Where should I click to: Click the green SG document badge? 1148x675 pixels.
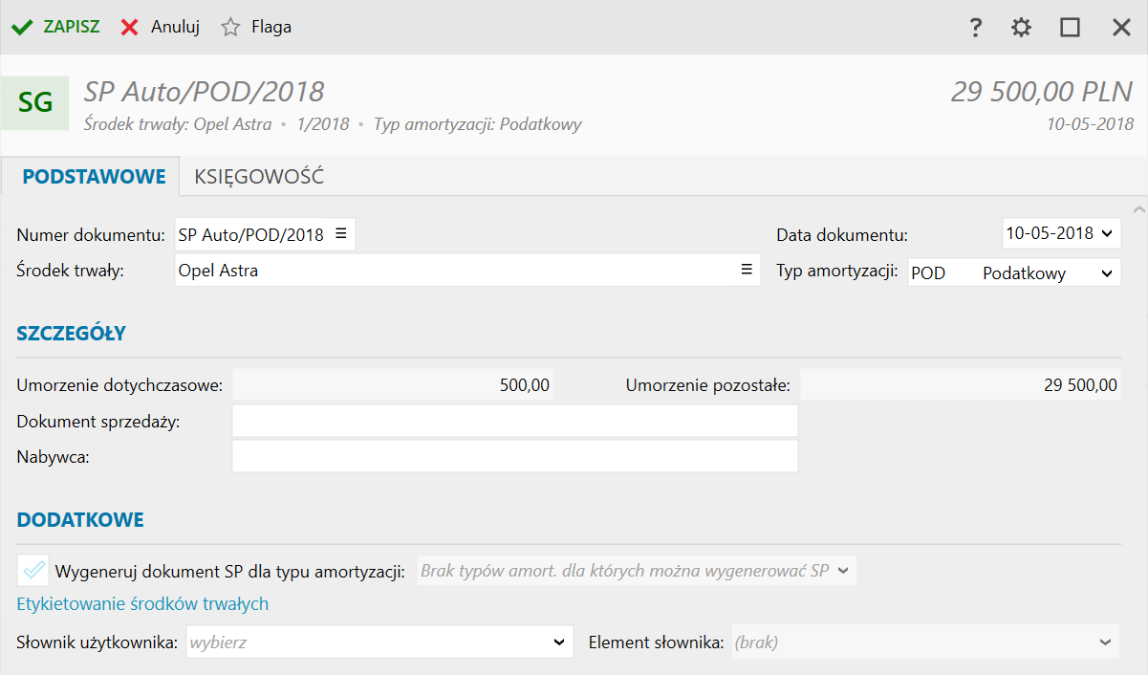pyautogui.click(x=34, y=102)
